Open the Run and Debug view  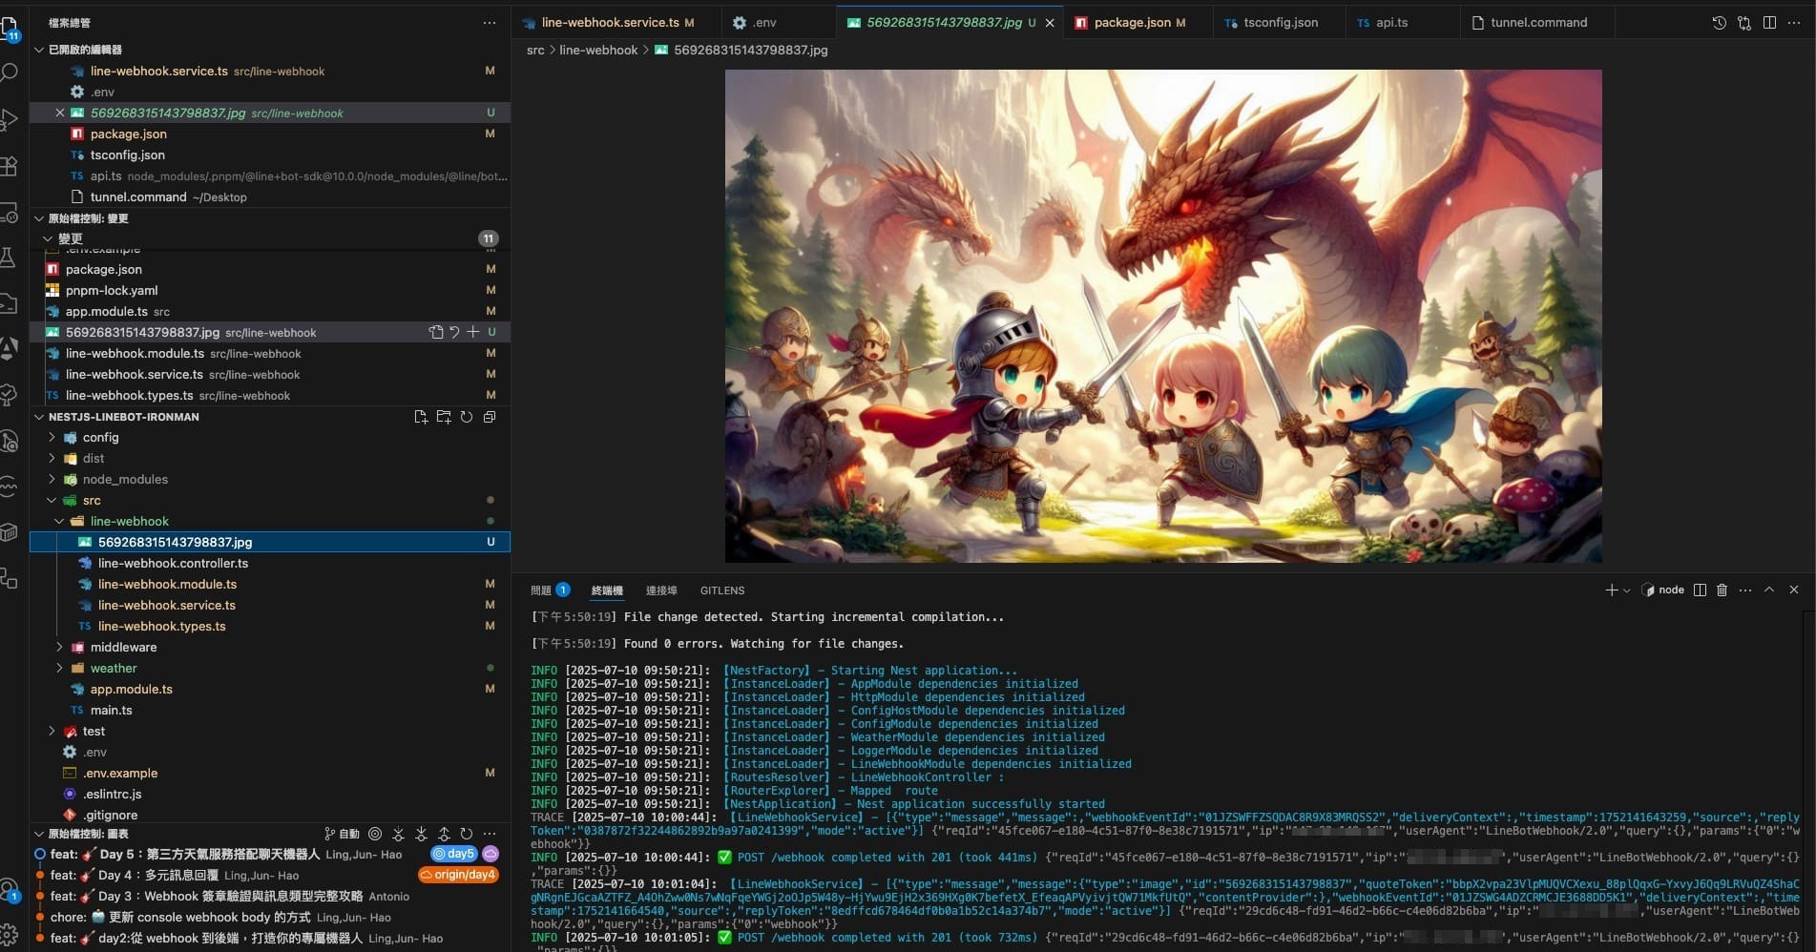click(9, 119)
